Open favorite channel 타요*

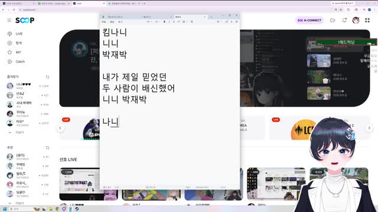28,123
